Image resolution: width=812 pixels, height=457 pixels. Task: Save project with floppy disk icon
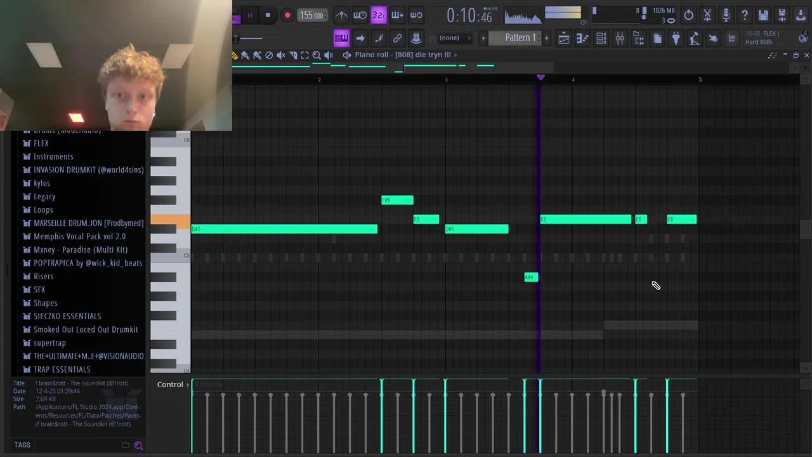tap(763, 15)
